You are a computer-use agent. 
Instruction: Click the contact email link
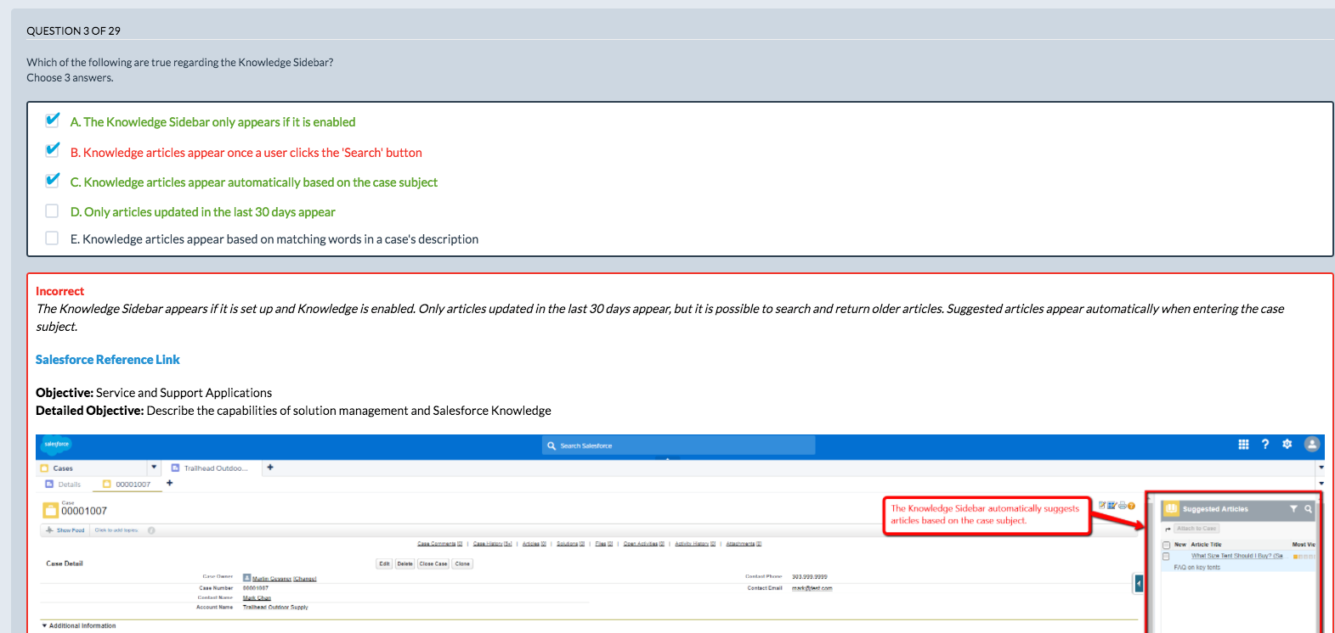[x=812, y=588]
